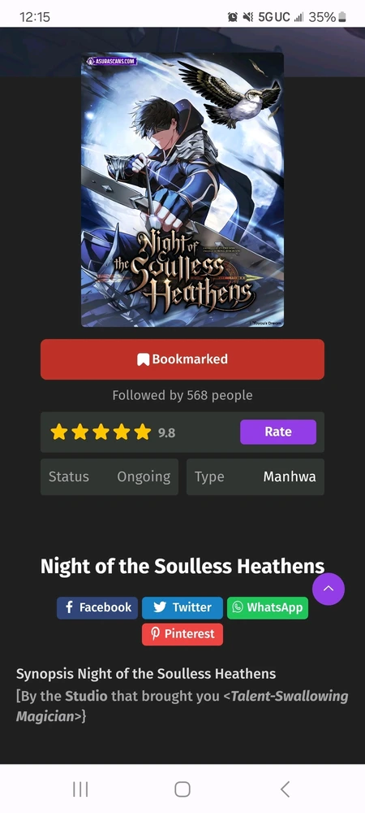Tap the battery icon in status bar
This screenshot has width=365, height=813.
pos(341,17)
